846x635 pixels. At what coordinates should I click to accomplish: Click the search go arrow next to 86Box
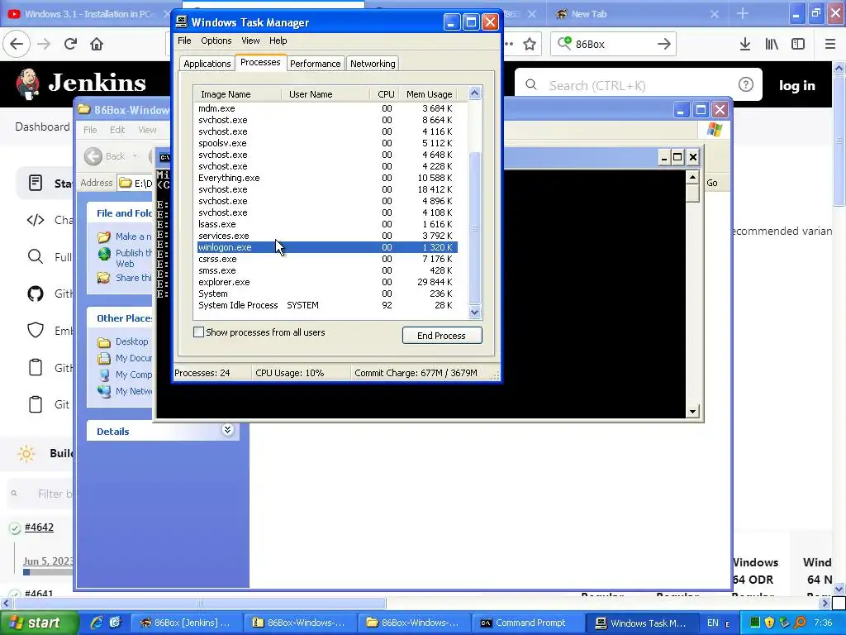click(663, 44)
